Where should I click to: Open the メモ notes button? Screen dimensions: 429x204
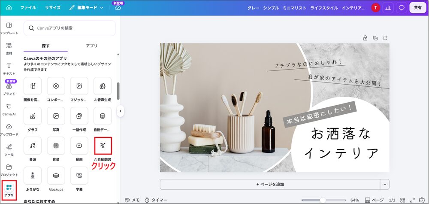coord(132,200)
